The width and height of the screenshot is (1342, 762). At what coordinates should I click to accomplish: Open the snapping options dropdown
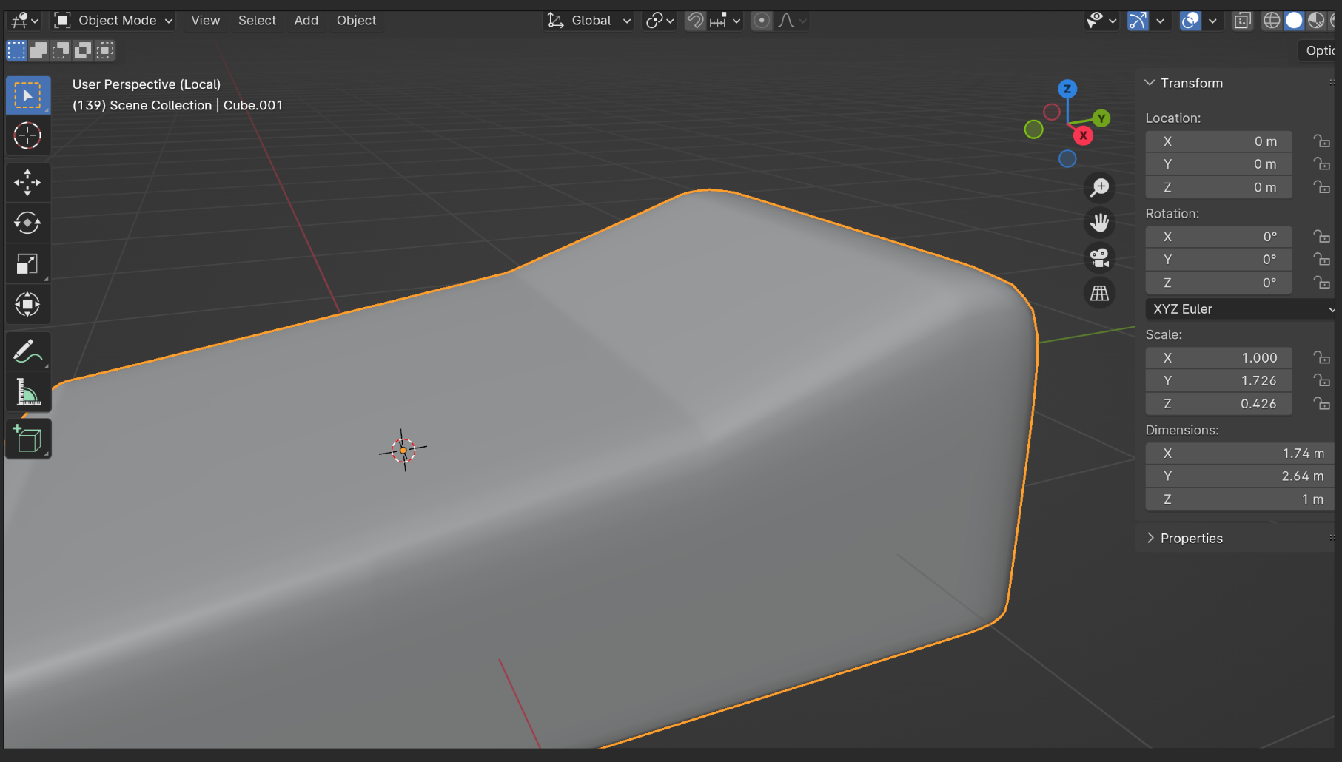tap(725, 21)
